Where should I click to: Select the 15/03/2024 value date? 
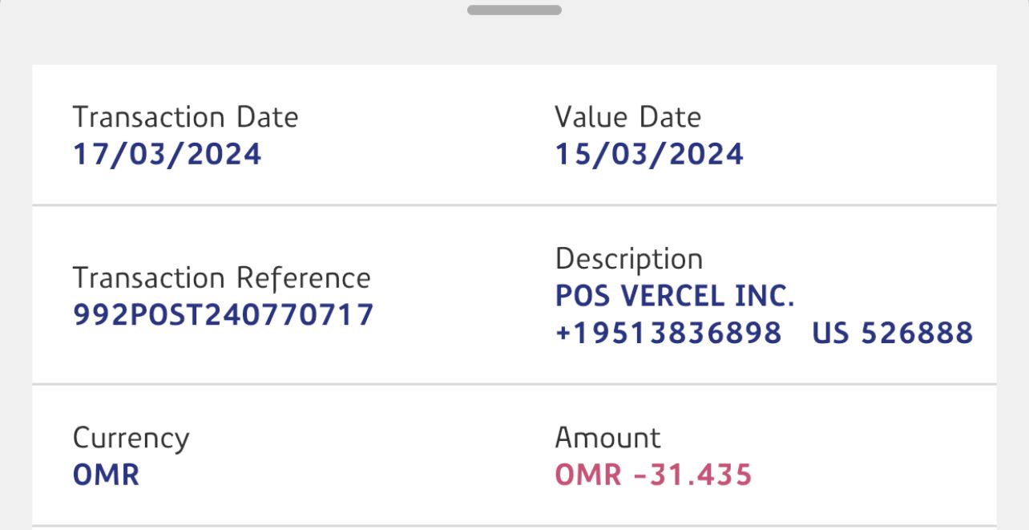649,154
